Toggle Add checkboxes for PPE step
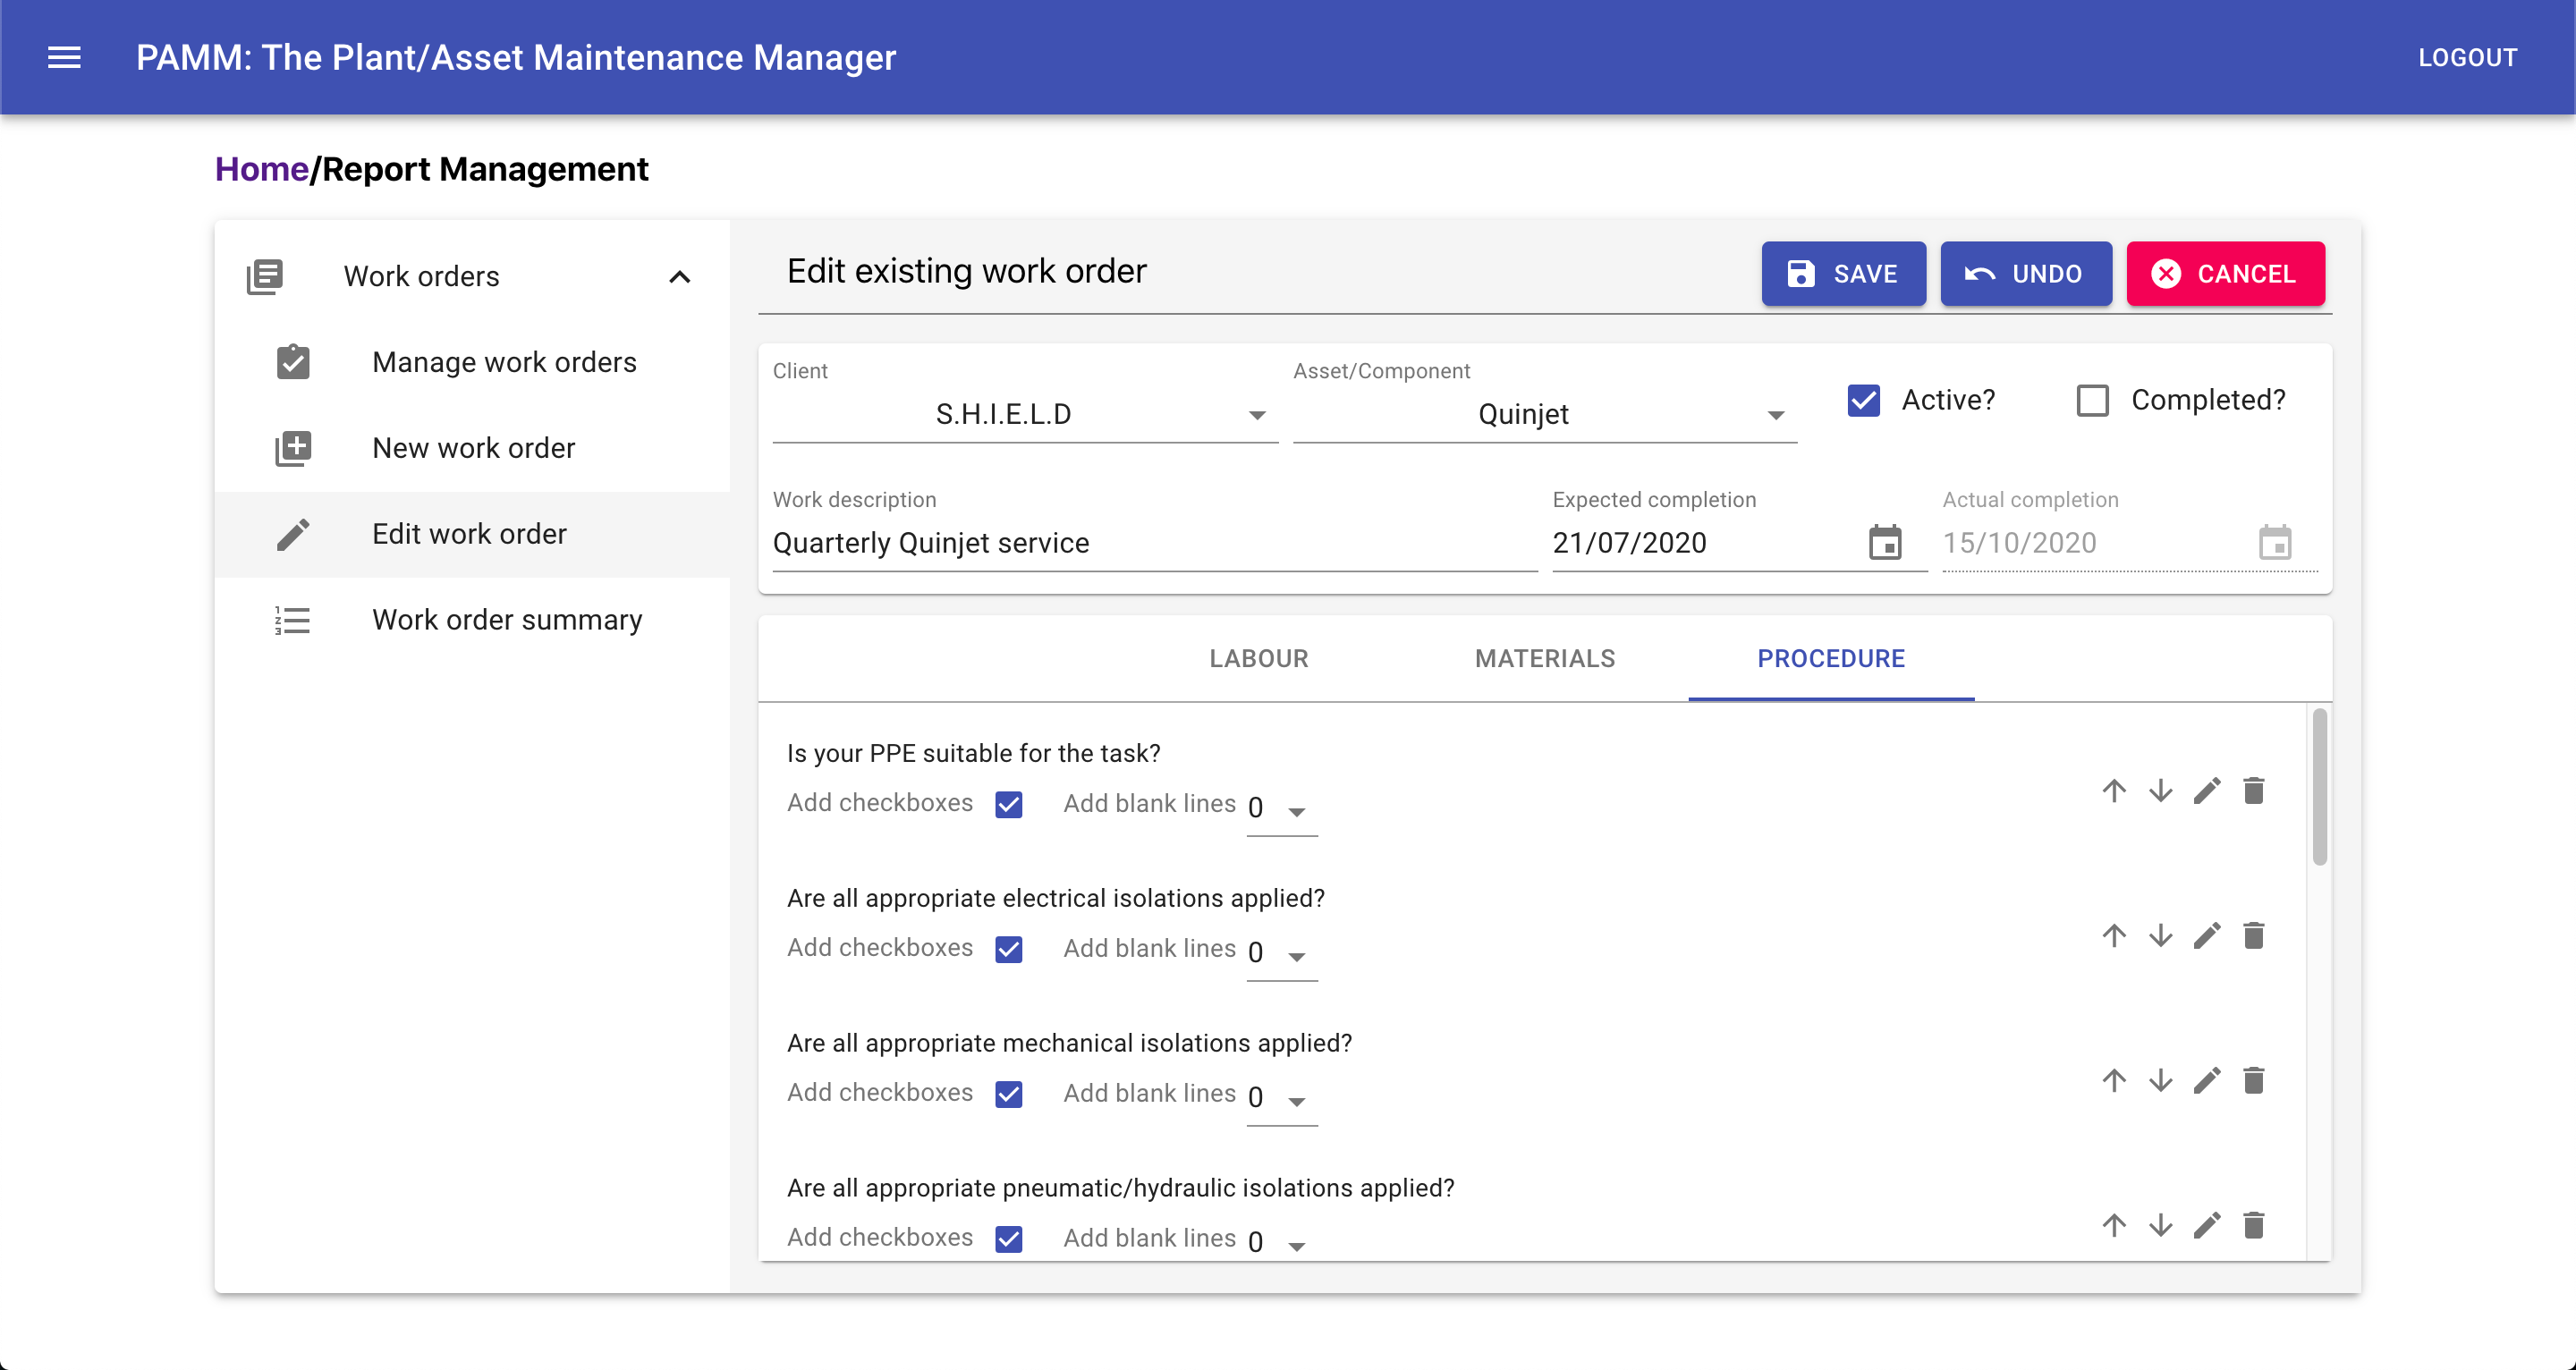2576x1370 pixels. tap(1009, 804)
